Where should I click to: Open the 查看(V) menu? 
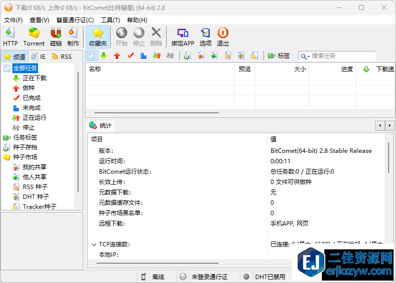coord(39,20)
